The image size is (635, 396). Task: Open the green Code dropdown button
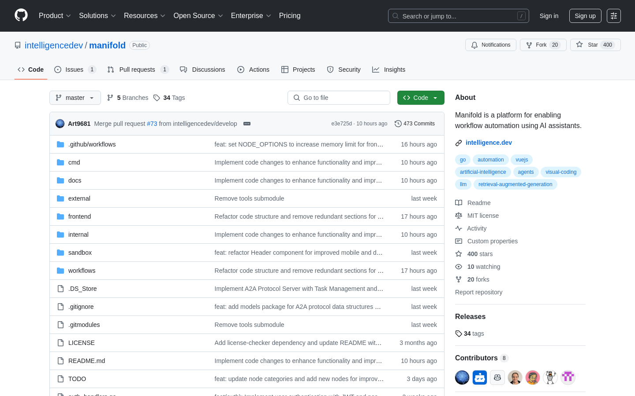pos(421,98)
